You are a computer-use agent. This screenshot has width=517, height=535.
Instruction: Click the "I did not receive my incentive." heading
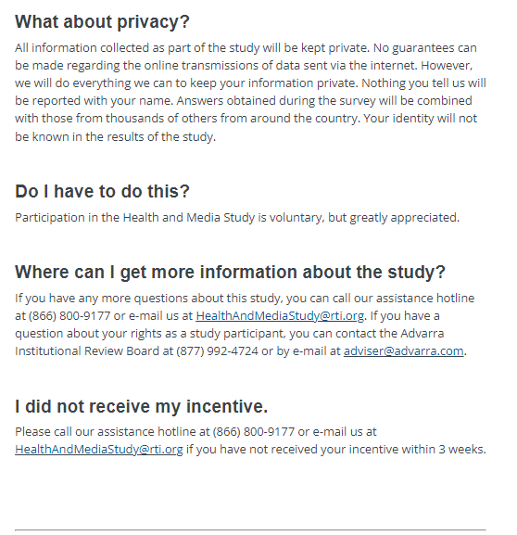[141, 406]
